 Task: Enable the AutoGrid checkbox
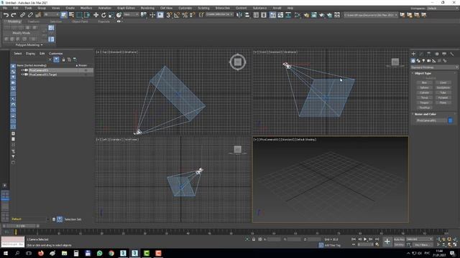[x=431, y=78]
